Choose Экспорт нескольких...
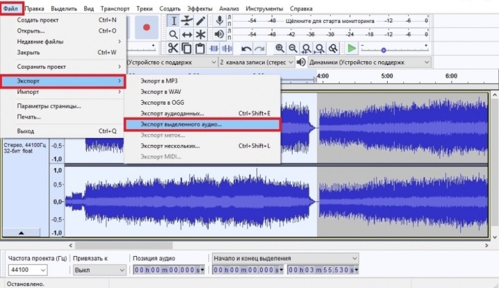The height and width of the screenshot is (288, 499). pyautogui.click(x=202, y=146)
